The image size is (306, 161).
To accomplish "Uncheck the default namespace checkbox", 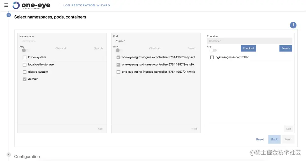I will click(x=25, y=79).
